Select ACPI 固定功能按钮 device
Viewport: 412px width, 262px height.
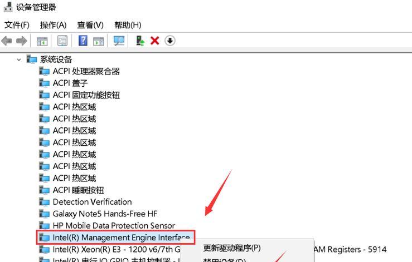(x=86, y=95)
